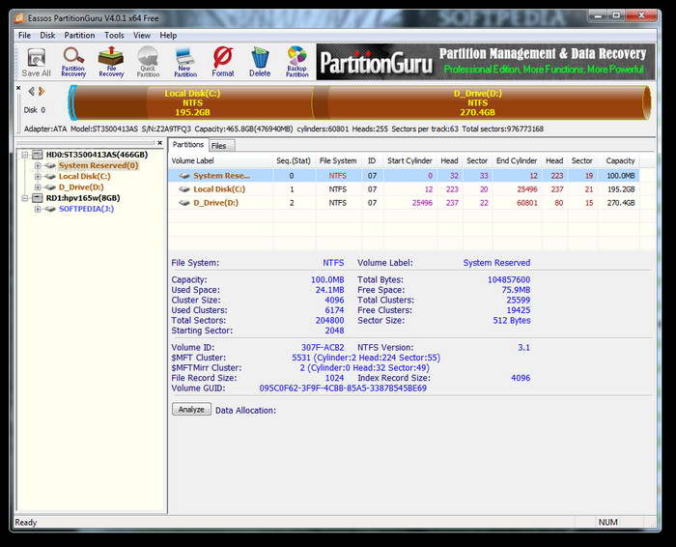Screen dimensions: 676x547
Task: Expand the D_Drive(D:) tree node
Action: (x=38, y=187)
